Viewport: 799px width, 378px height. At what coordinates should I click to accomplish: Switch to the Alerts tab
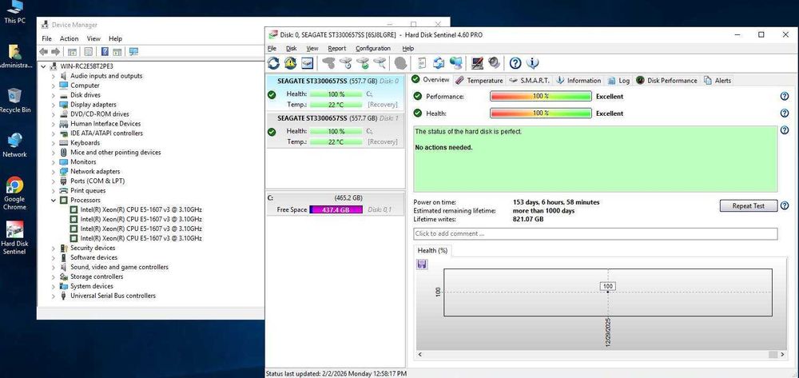click(718, 81)
